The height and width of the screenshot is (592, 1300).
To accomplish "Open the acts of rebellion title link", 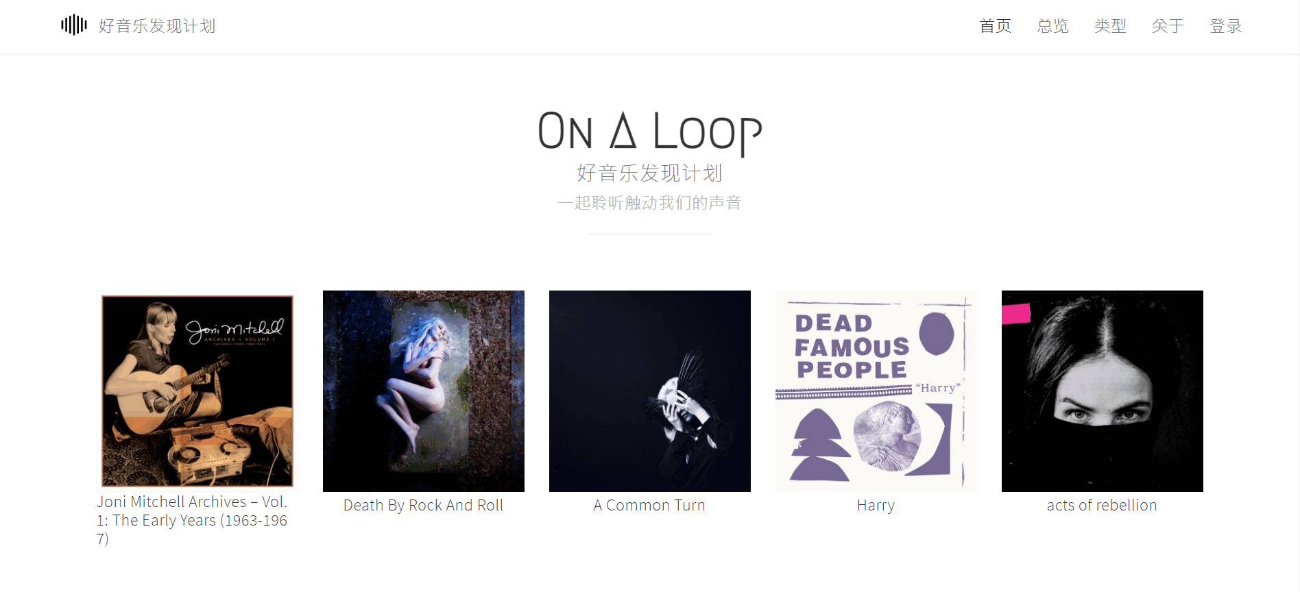I will point(1102,506).
